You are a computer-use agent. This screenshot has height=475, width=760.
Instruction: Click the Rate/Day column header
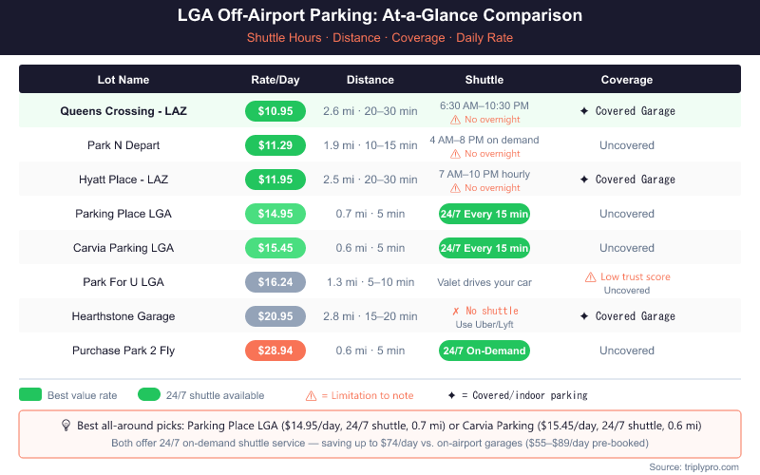[x=275, y=80]
